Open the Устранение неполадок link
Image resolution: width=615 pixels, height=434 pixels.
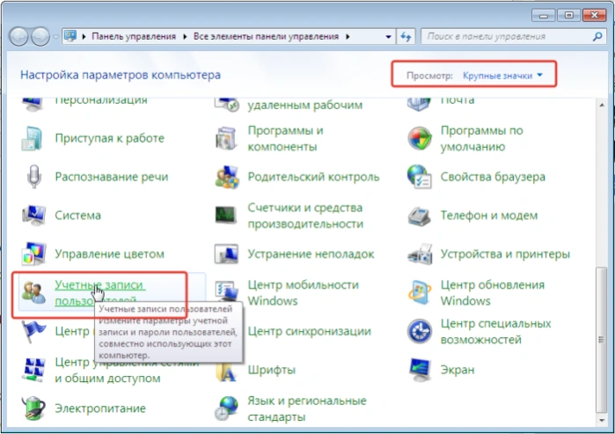tap(311, 254)
